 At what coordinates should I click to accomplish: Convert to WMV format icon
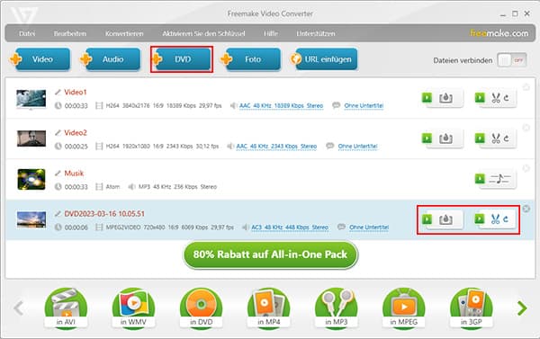[x=133, y=308]
